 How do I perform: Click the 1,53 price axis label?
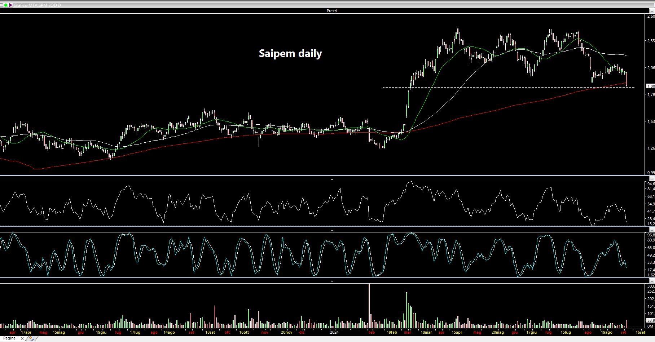point(651,121)
